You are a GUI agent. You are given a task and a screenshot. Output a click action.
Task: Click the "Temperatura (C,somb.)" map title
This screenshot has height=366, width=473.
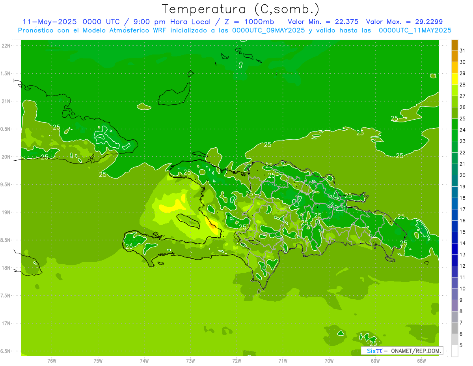pos(240,9)
